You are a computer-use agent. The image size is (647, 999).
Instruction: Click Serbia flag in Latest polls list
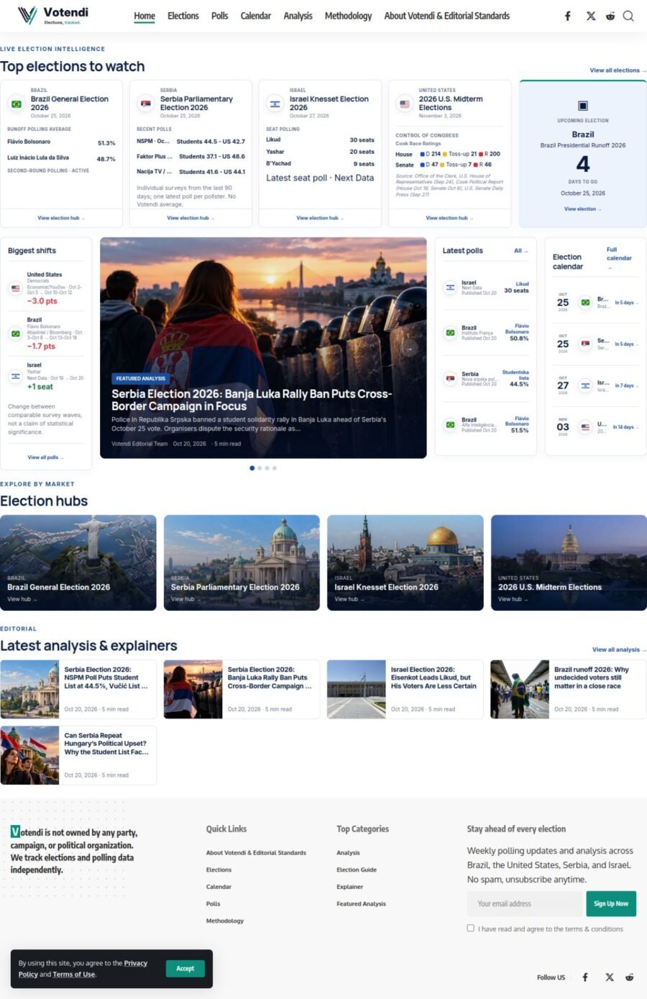click(450, 378)
